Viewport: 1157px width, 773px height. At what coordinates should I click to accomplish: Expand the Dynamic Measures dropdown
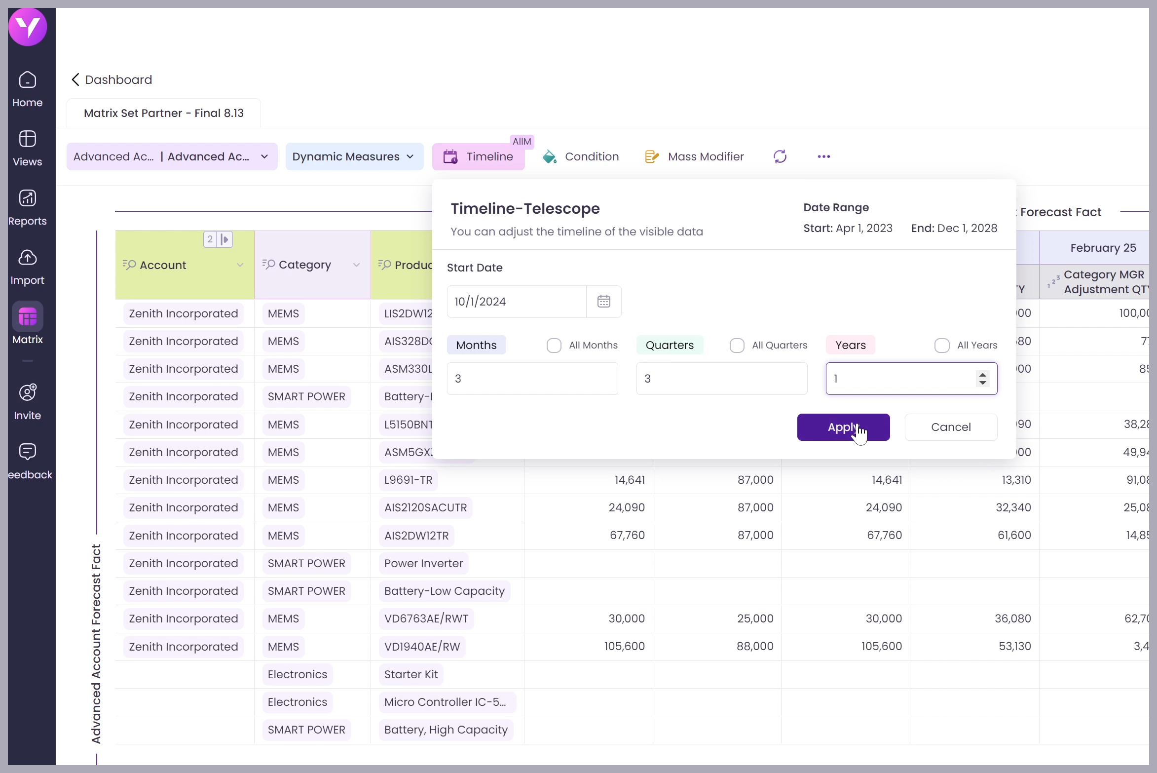point(354,156)
